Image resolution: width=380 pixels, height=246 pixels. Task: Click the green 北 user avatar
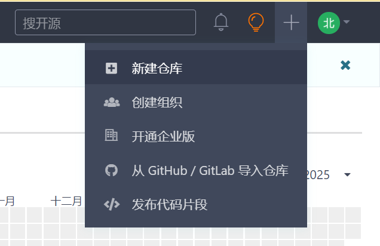click(329, 23)
